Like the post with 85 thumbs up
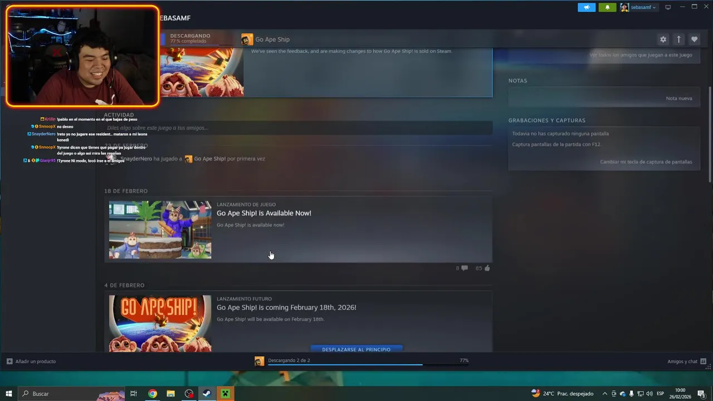This screenshot has height=401, width=713. [x=483, y=268]
